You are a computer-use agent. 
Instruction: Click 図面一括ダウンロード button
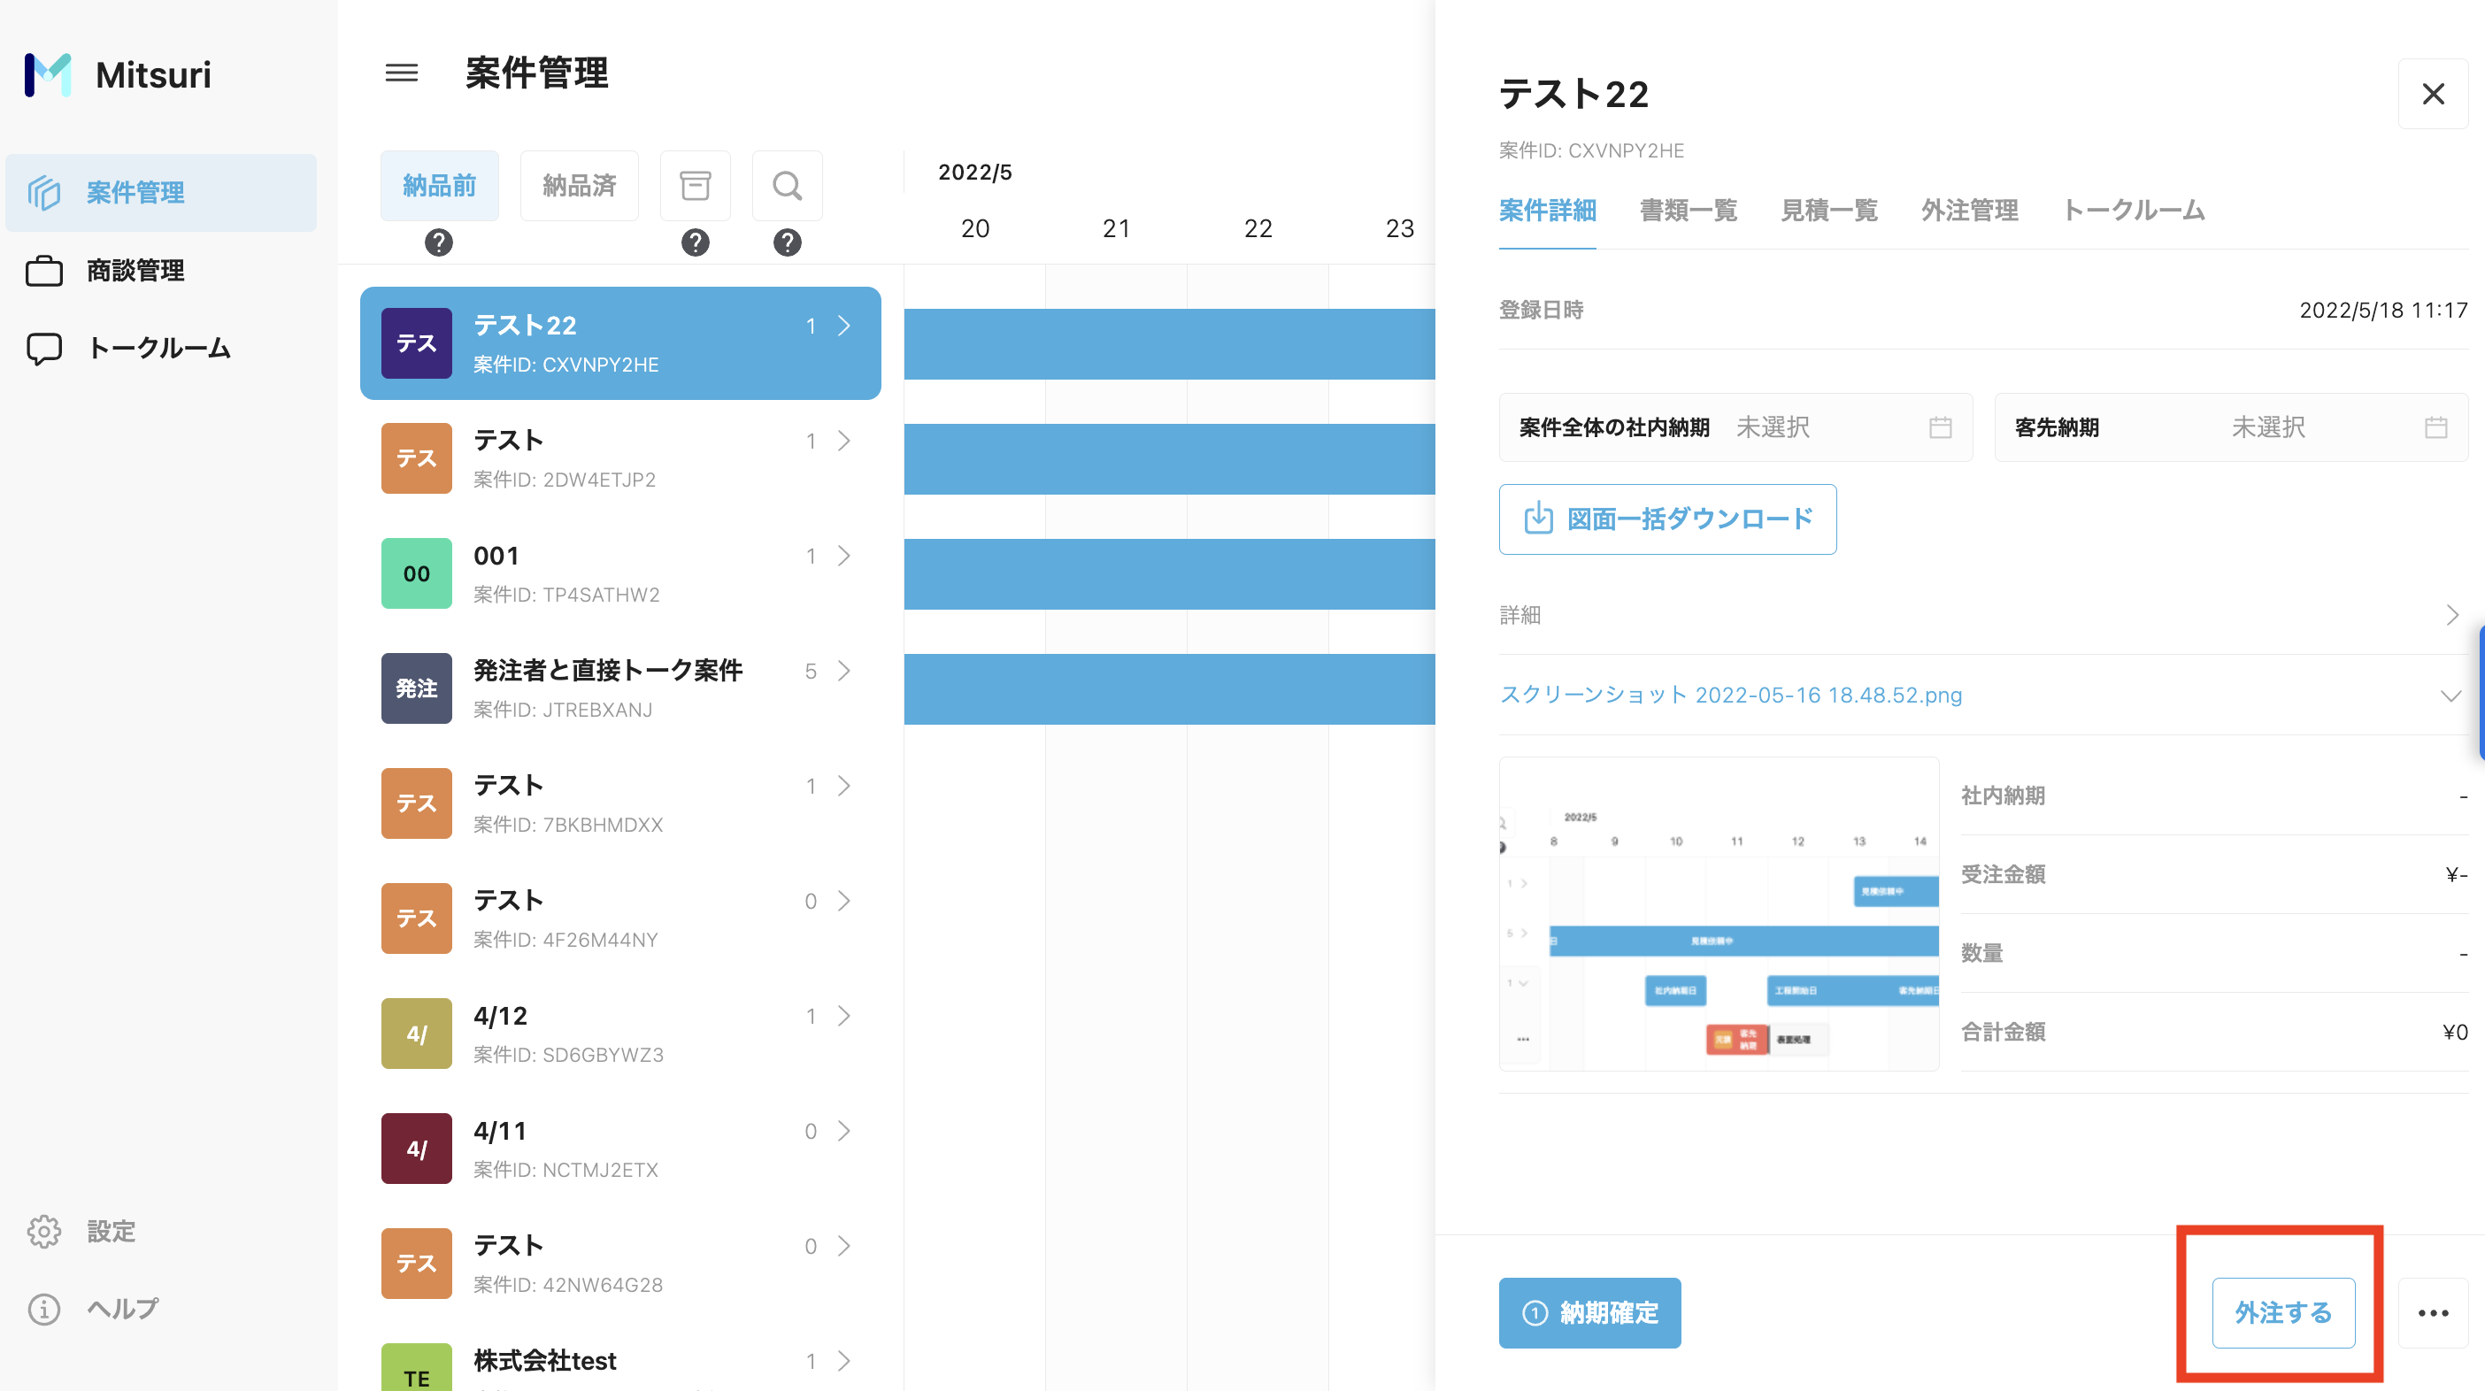1667,519
